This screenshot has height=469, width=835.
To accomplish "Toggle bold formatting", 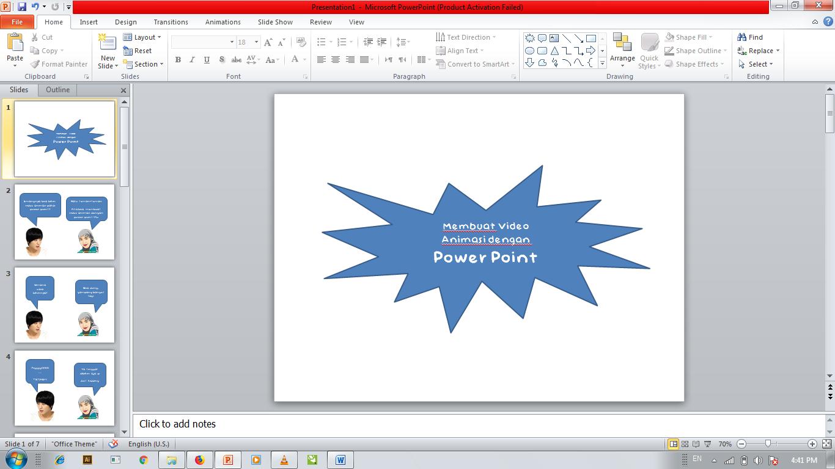I will coord(178,60).
